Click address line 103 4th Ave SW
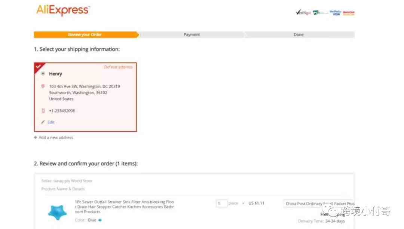404x229 pixels. (85, 86)
